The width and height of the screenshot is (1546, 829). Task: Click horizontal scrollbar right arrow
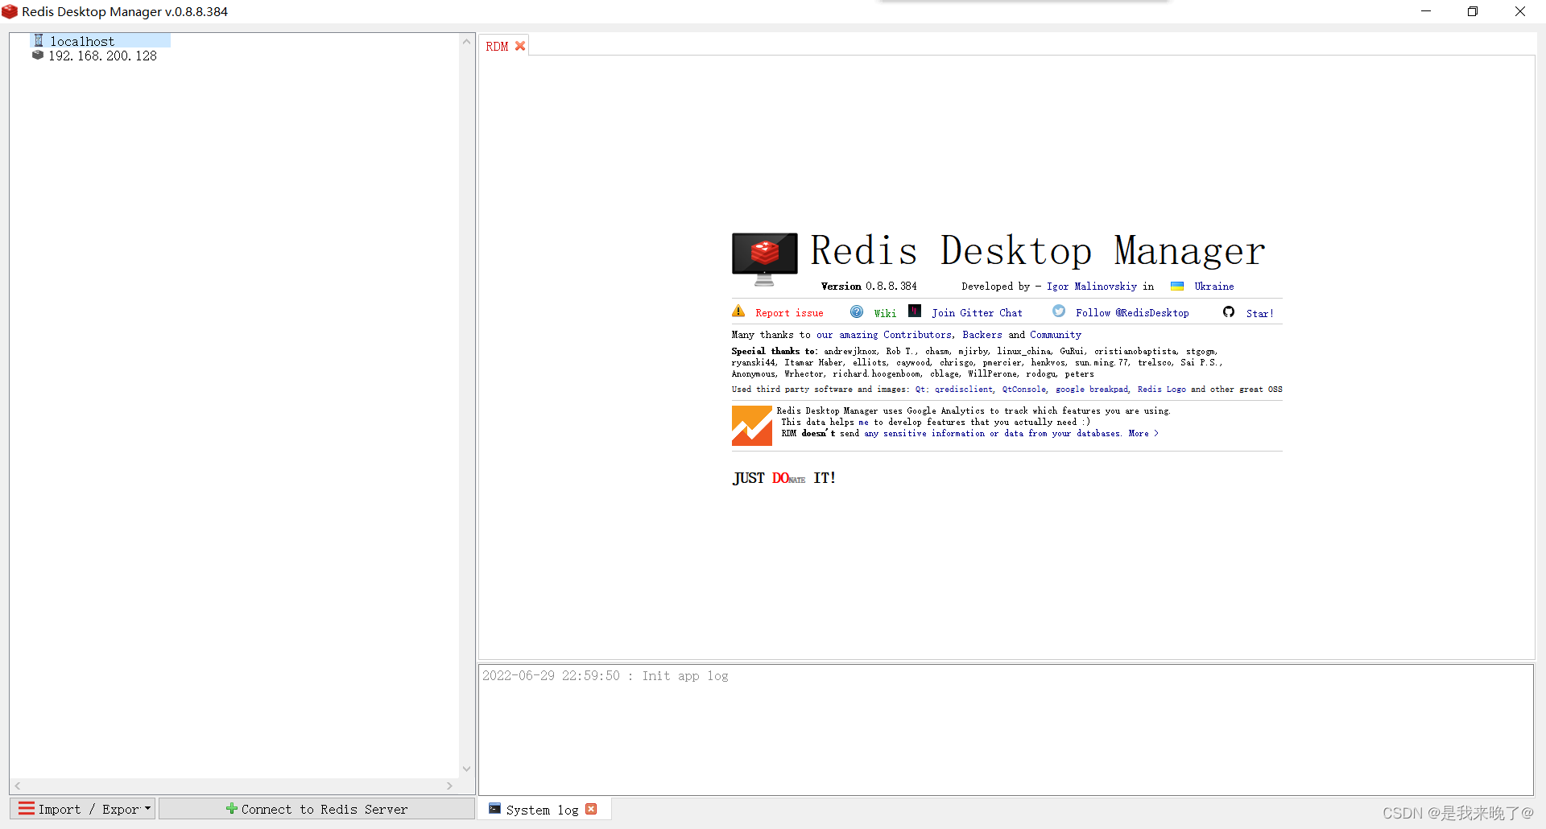(x=450, y=786)
